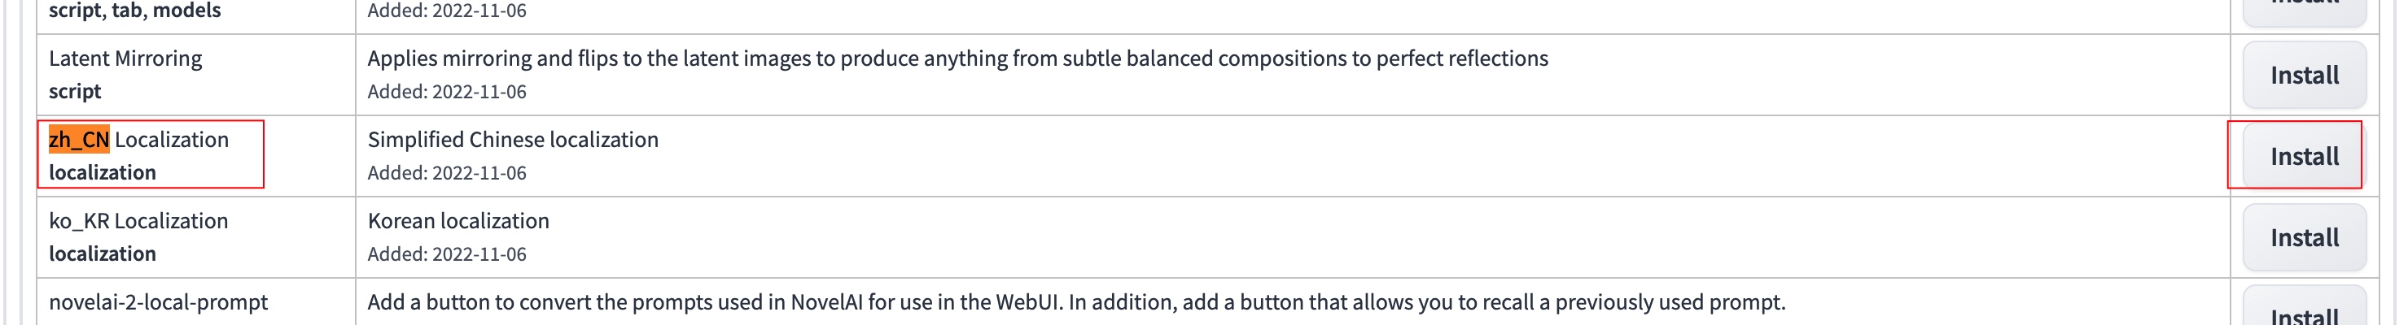This screenshot has width=2408, height=325.
Task: Click the NovelAI prompt converter description
Action: click(1075, 302)
